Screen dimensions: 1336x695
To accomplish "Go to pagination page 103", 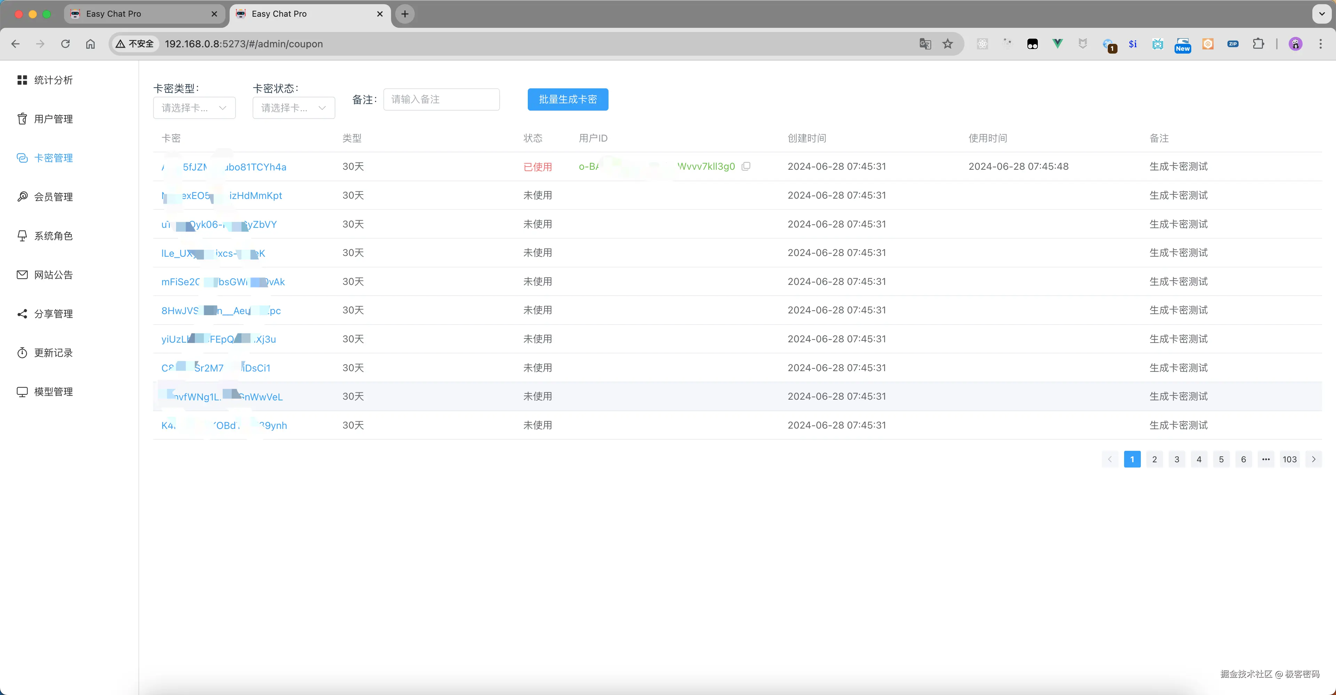I will tap(1289, 459).
